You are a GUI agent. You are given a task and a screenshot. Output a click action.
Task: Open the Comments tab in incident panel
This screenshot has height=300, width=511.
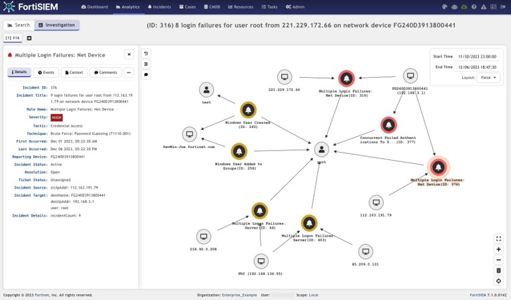pyautogui.click(x=105, y=72)
